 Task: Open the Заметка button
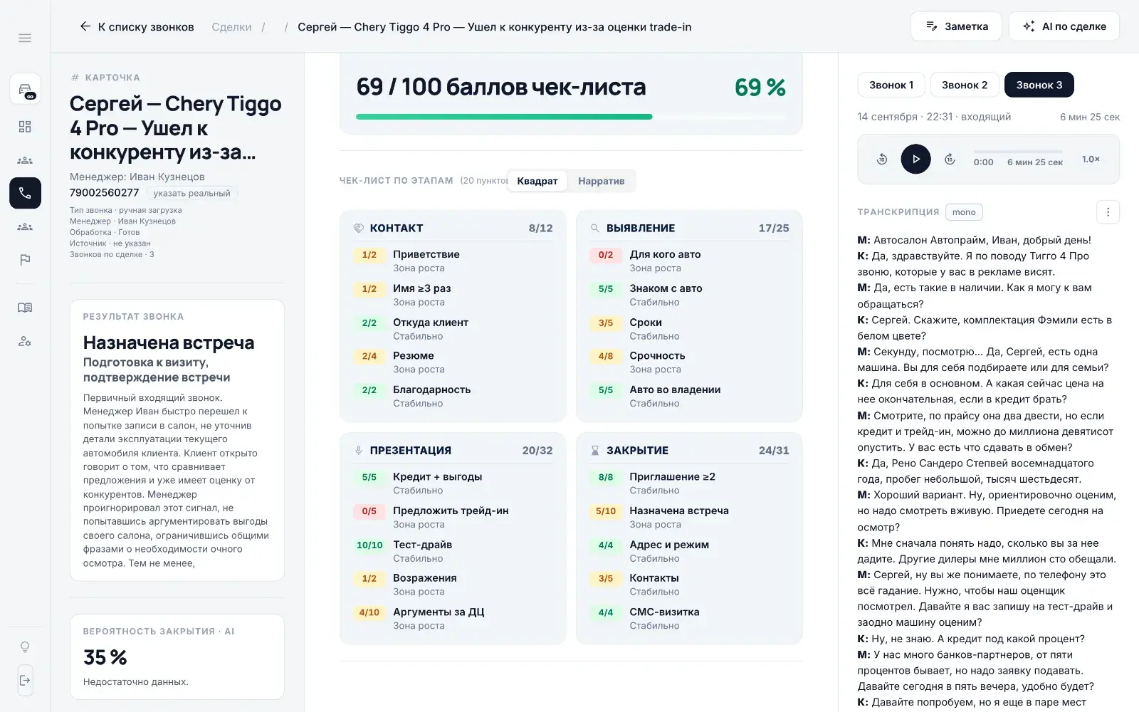[956, 26]
